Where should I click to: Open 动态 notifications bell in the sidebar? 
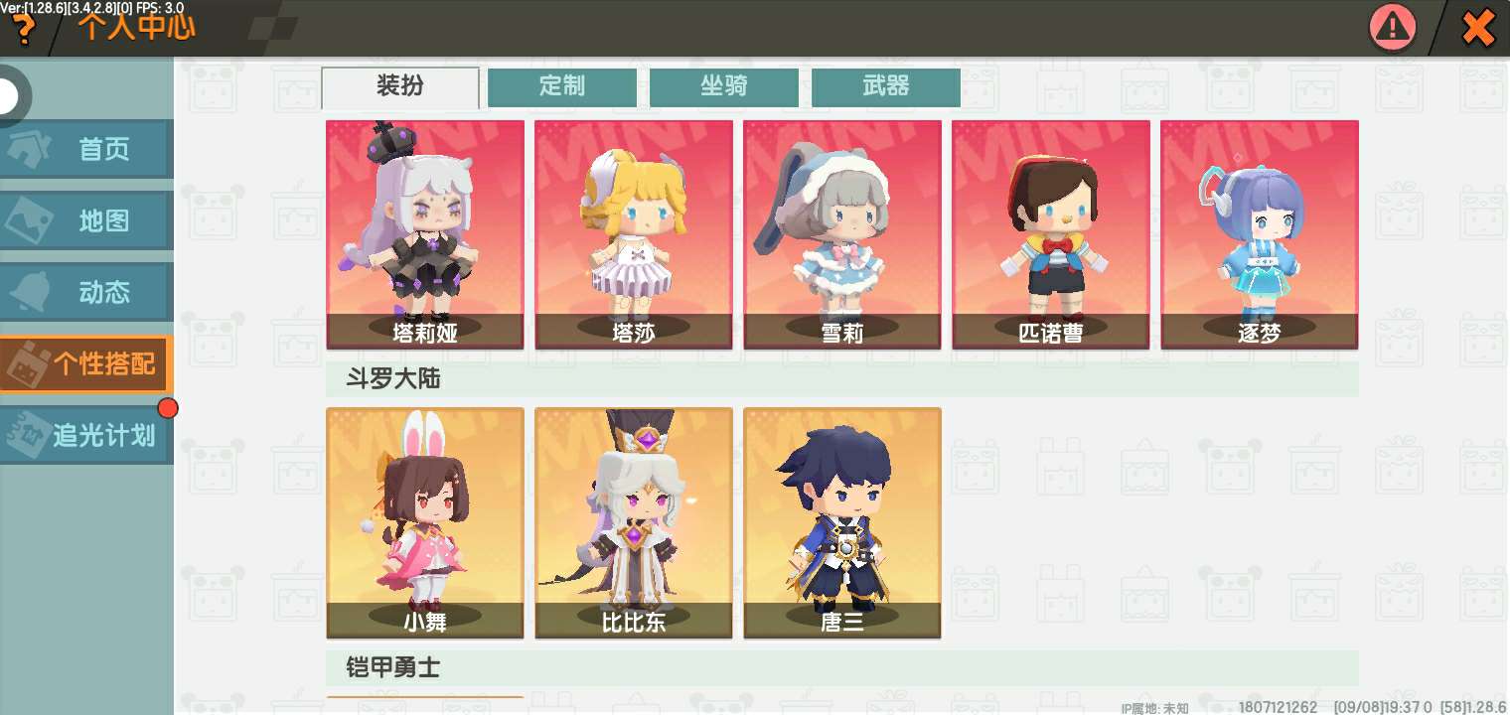click(x=86, y=293)
